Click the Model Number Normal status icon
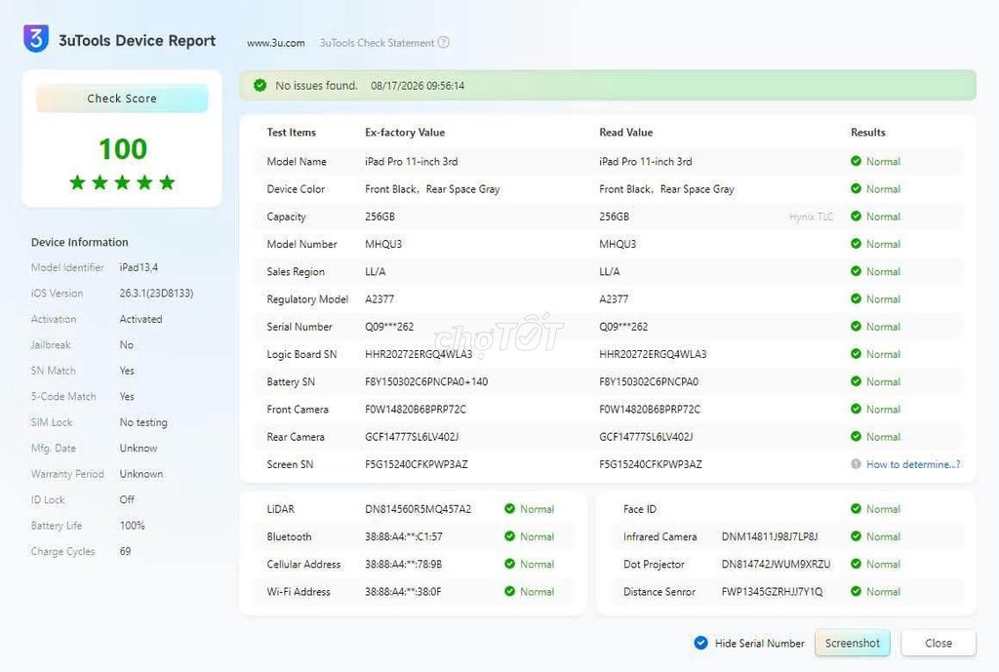The width and height of the screenshot is (999, 672). tap(856, 243)
